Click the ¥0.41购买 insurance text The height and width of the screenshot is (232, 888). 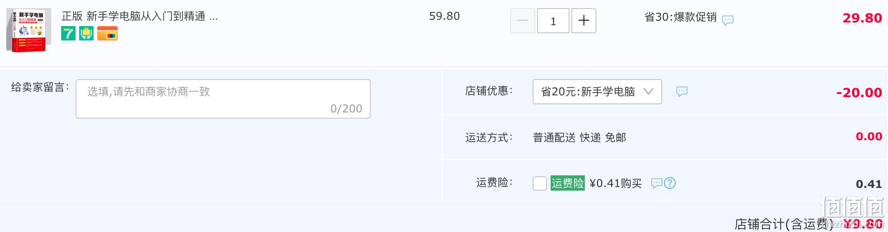[x=616, y=183]
